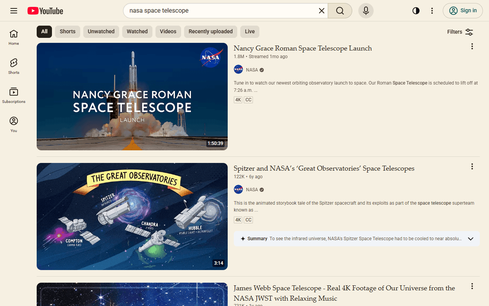This screenshot has width=489, height=306.
Task: Visit NASA channel name under Roman launch video
Action: (252, 70)
